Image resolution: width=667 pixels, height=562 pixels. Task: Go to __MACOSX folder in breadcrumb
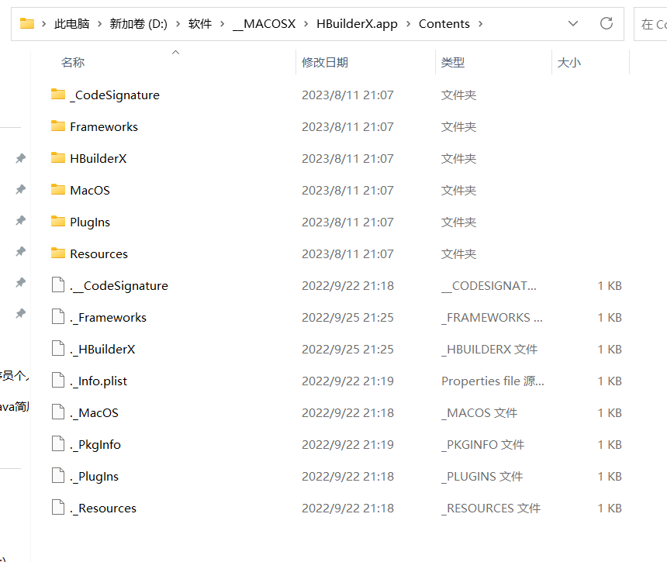click(x=264, y=24)
